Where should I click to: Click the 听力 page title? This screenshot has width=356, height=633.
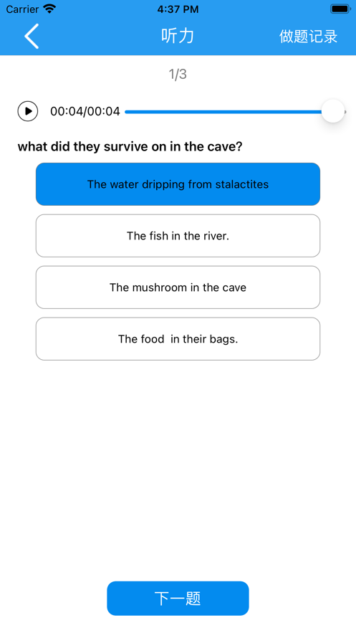178,36
